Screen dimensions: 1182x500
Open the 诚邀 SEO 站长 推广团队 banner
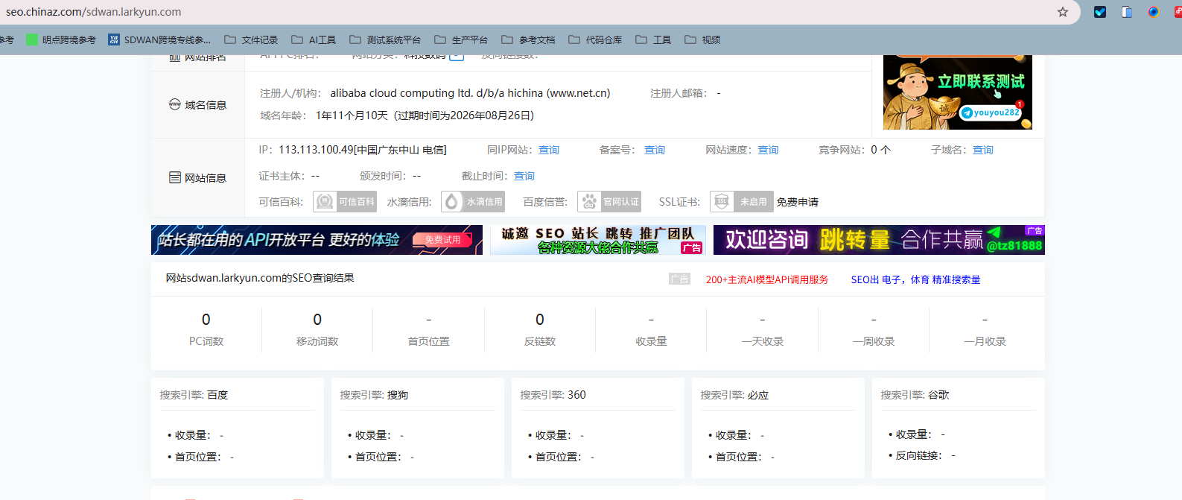click(x=598, y=240)
